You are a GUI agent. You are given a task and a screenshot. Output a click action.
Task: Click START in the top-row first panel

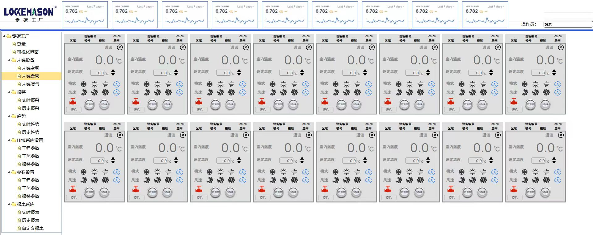pos(90,104)
